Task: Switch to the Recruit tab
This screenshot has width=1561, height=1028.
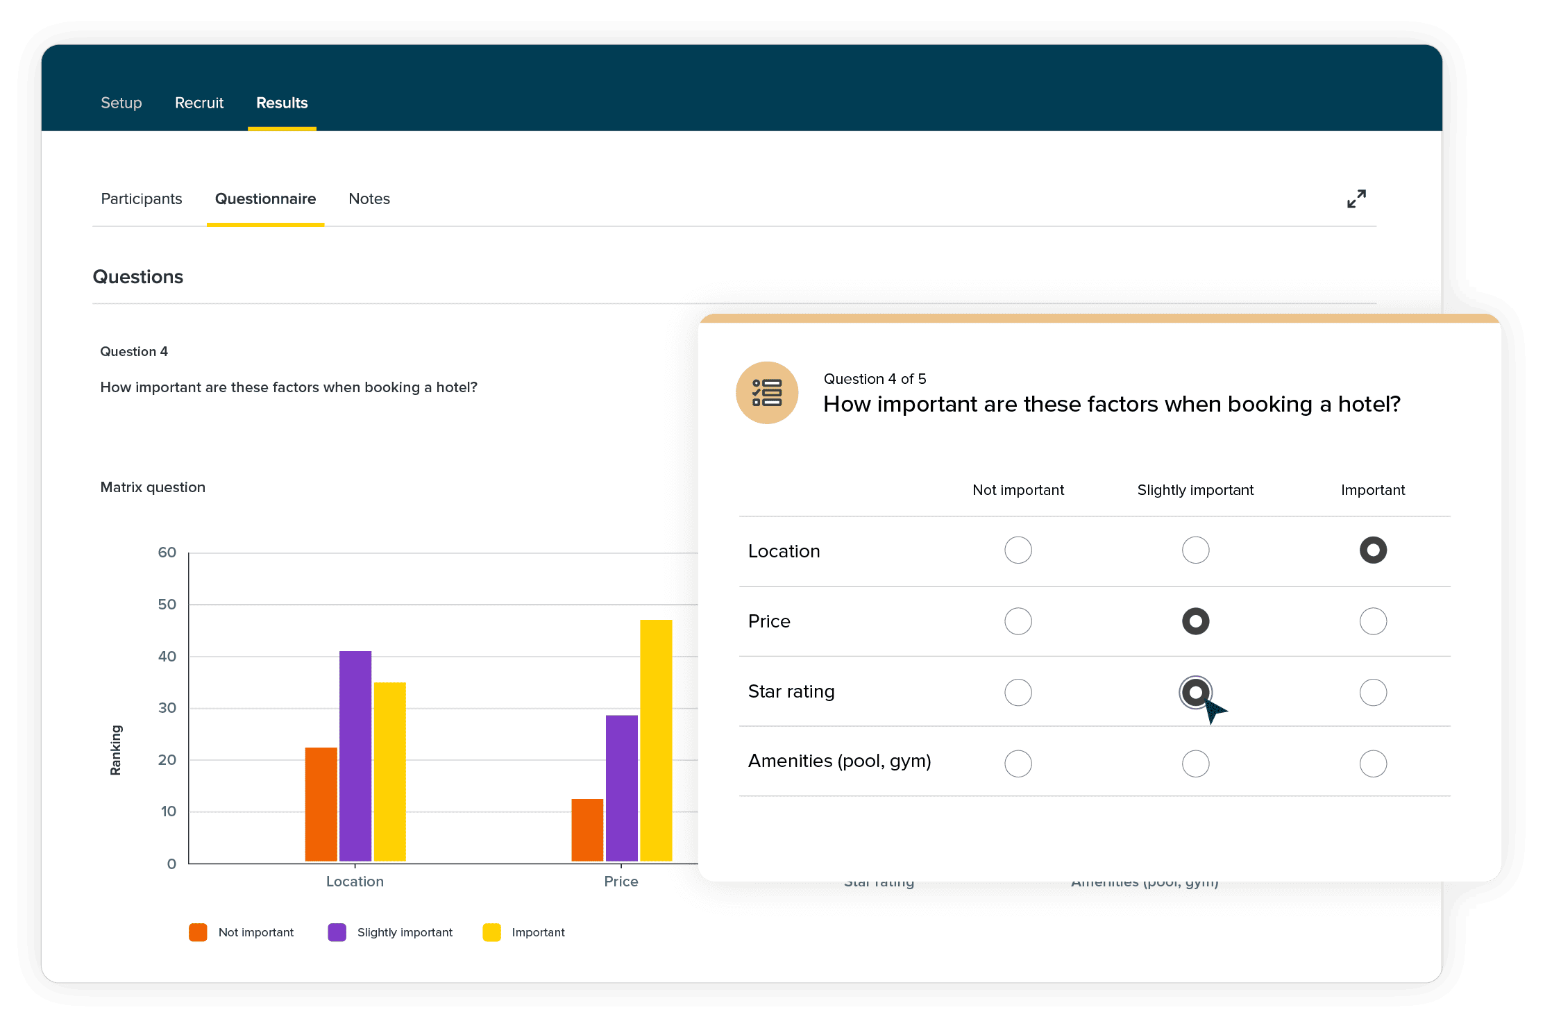Action: [199, 103]
